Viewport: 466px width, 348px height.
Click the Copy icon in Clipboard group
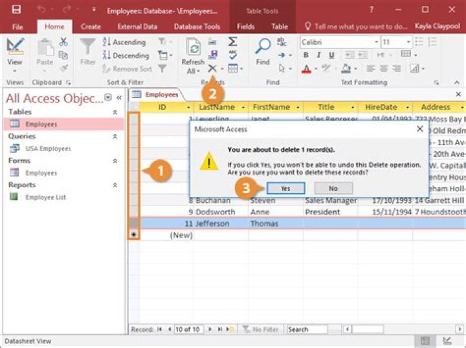click(x=63, y=55)
